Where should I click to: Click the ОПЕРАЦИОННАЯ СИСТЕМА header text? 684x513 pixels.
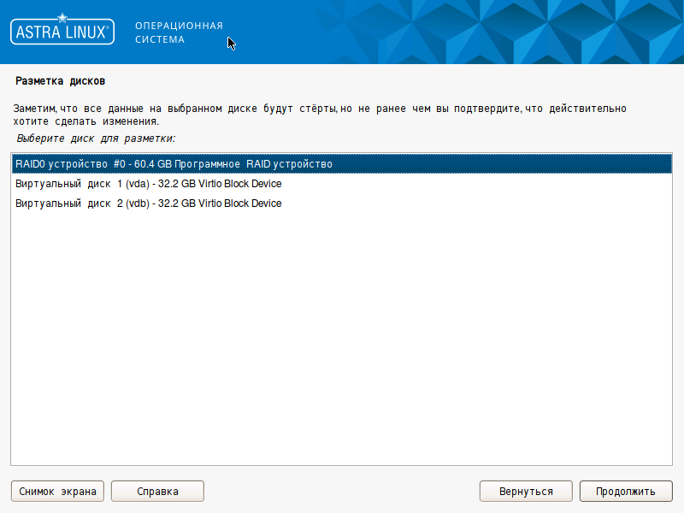click(179, 32)
